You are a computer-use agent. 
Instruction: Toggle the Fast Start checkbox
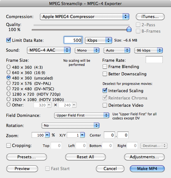(47, 168)
